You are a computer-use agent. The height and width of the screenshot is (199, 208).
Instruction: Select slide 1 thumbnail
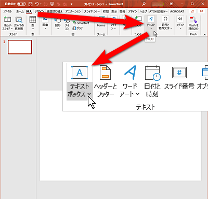coord(20,47)
